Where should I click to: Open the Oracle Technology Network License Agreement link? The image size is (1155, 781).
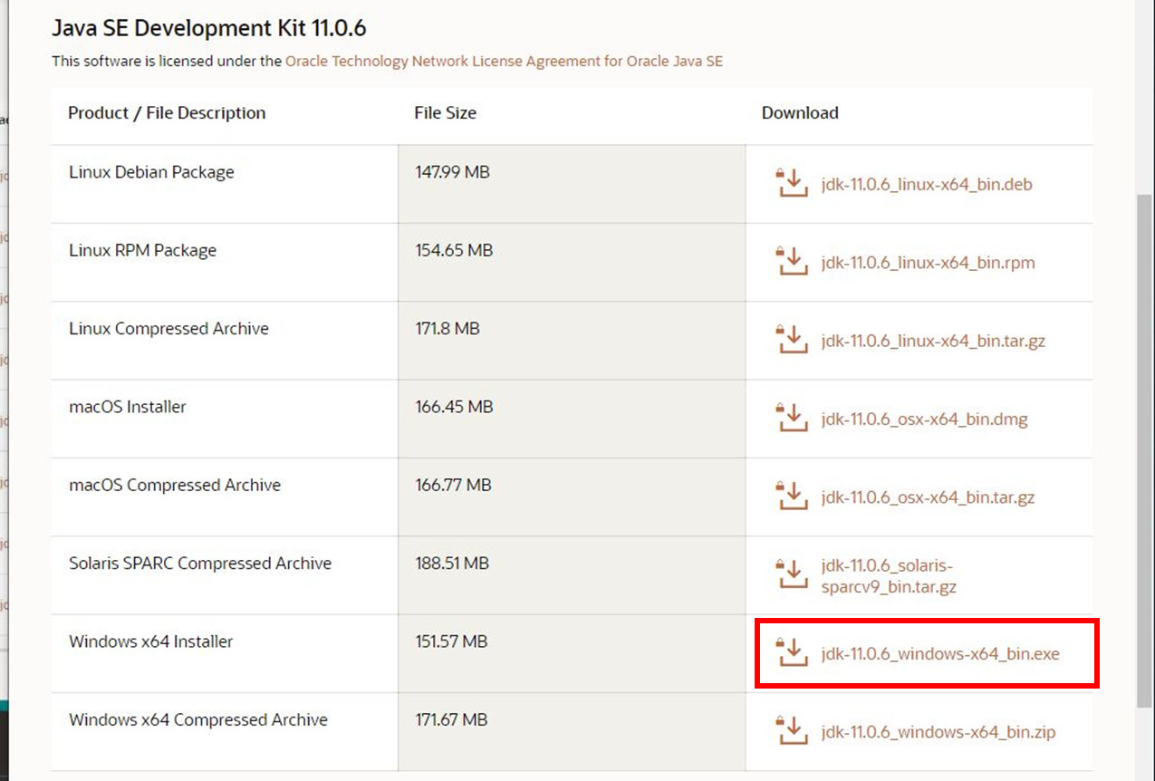coord(504,62)
